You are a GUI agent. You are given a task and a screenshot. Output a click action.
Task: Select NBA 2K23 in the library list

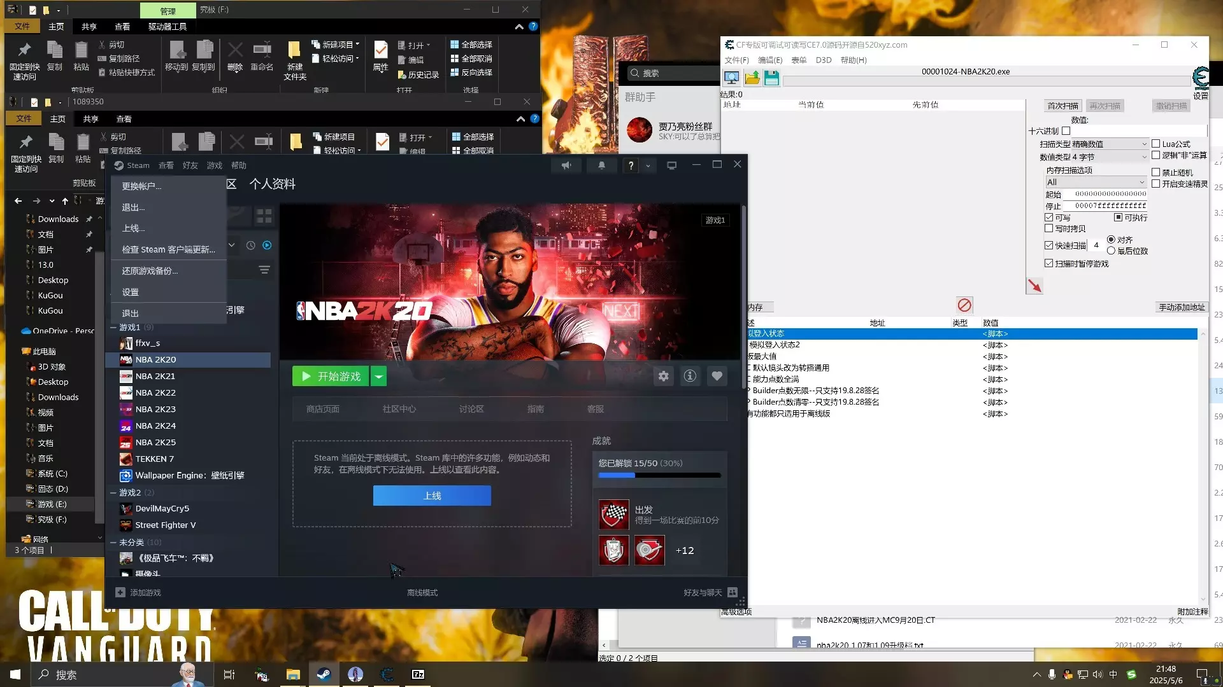point(155,409)
